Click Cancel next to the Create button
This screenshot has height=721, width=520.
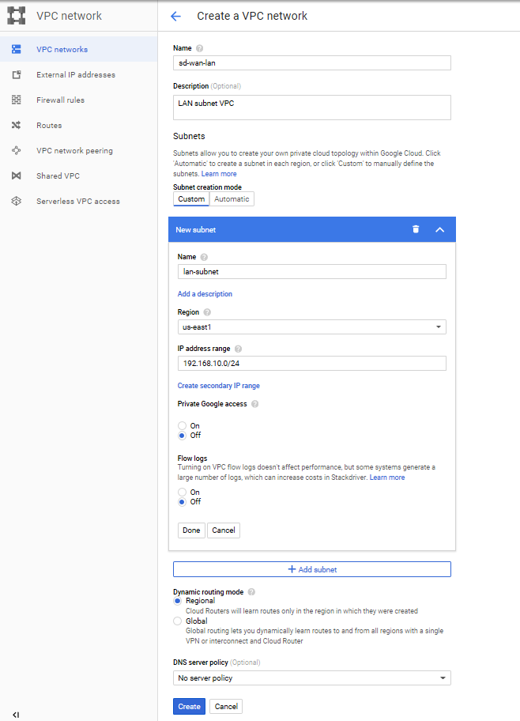click(x=226, y=706)
